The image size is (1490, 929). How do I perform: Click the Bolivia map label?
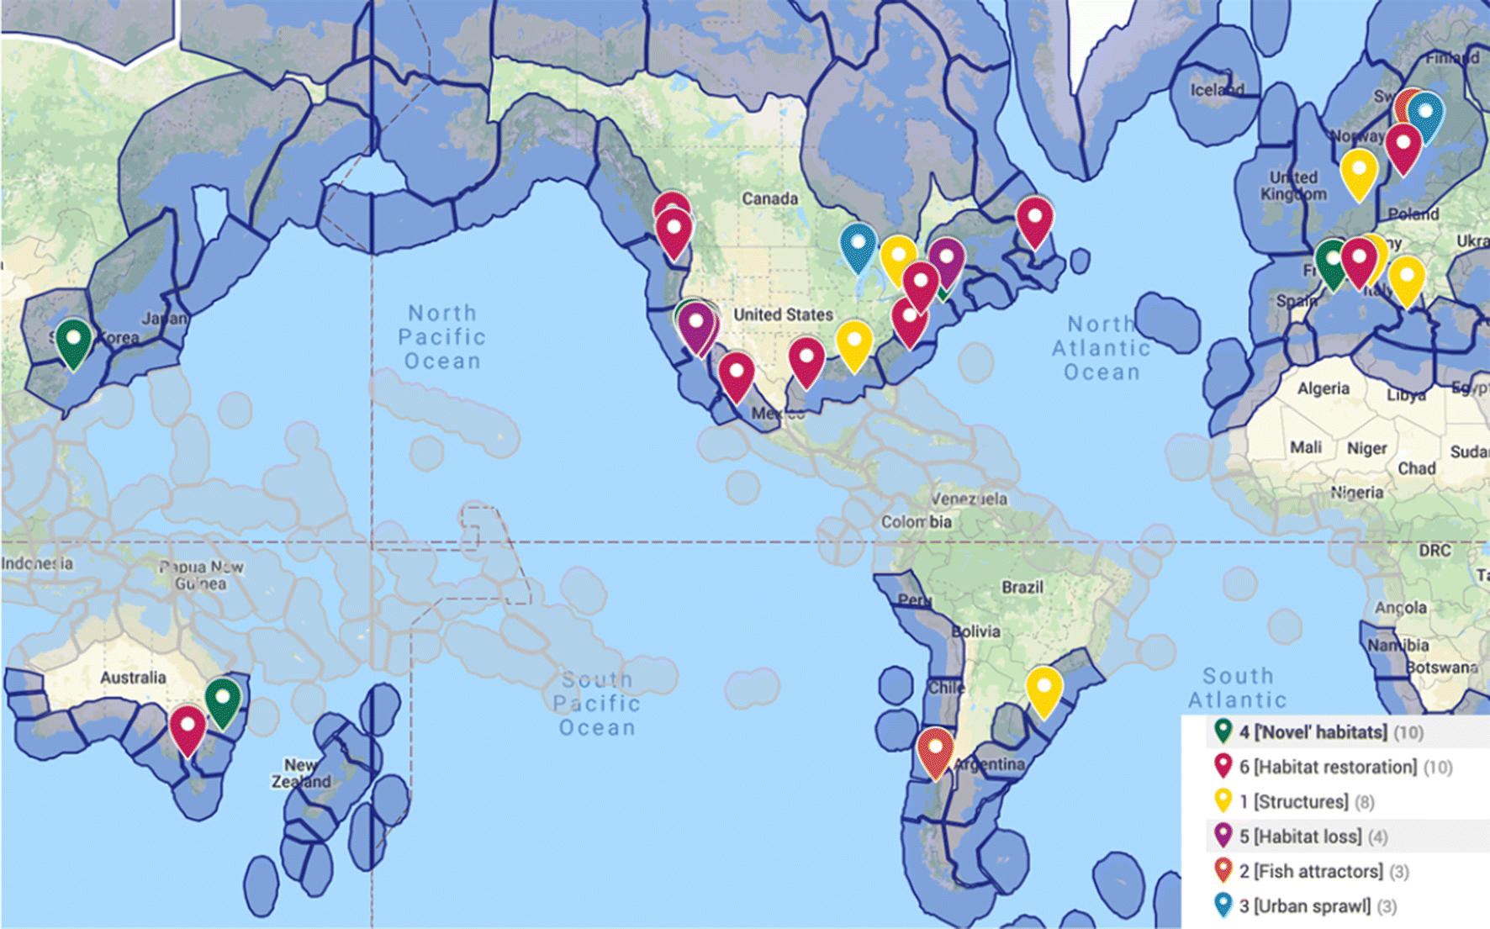point(976,631)
